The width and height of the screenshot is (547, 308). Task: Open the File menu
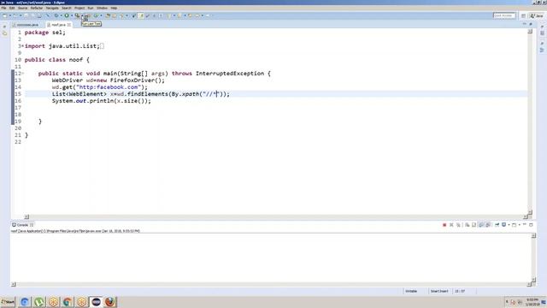point(3,8)
